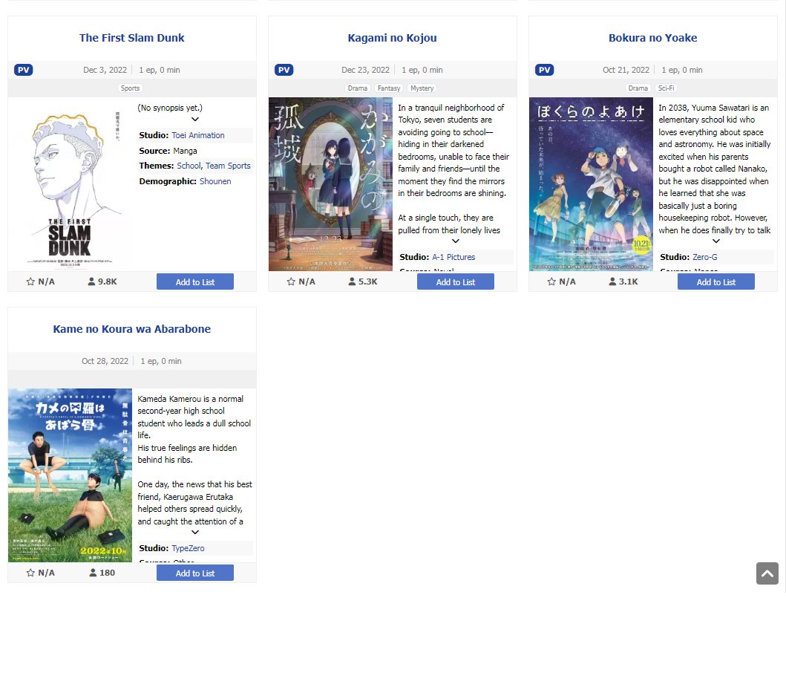Screen dimensions: 786x693
Task: Click the members icon on the Kagami no Kojou card
Action: tap(352, 282)
